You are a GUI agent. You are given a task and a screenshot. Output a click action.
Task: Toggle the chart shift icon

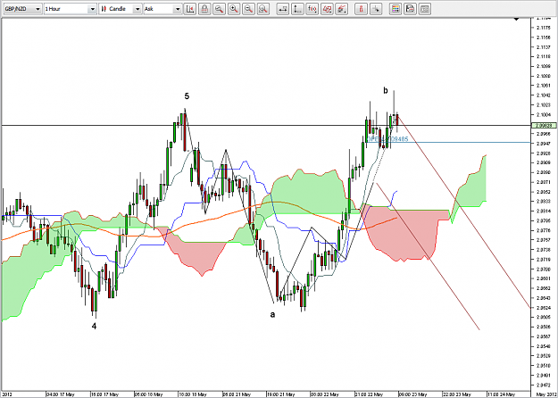[x=190, y=9]
